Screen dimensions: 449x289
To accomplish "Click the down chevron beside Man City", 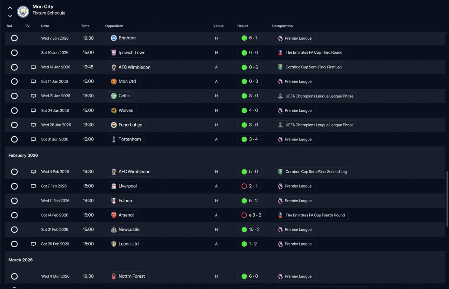I will point(10,16).
